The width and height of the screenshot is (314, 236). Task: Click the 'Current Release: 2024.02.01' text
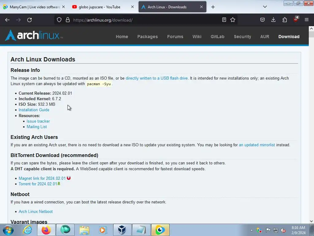[45, 93]
